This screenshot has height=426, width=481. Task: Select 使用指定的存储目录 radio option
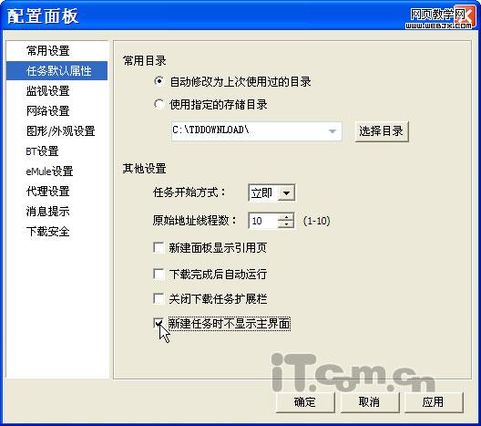(159, 104)
